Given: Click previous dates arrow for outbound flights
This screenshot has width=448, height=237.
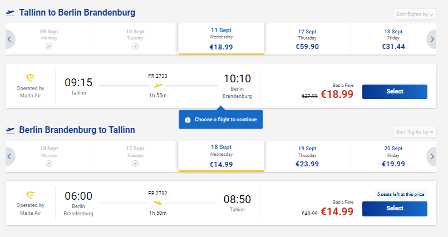Looking at the screenshot, I should coord(9,39).
